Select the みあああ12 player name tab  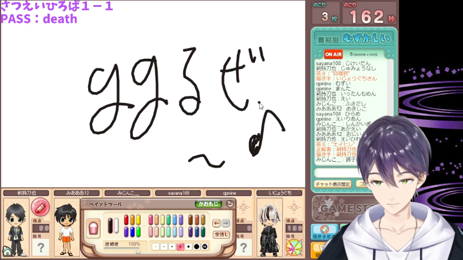click(77, 193)
